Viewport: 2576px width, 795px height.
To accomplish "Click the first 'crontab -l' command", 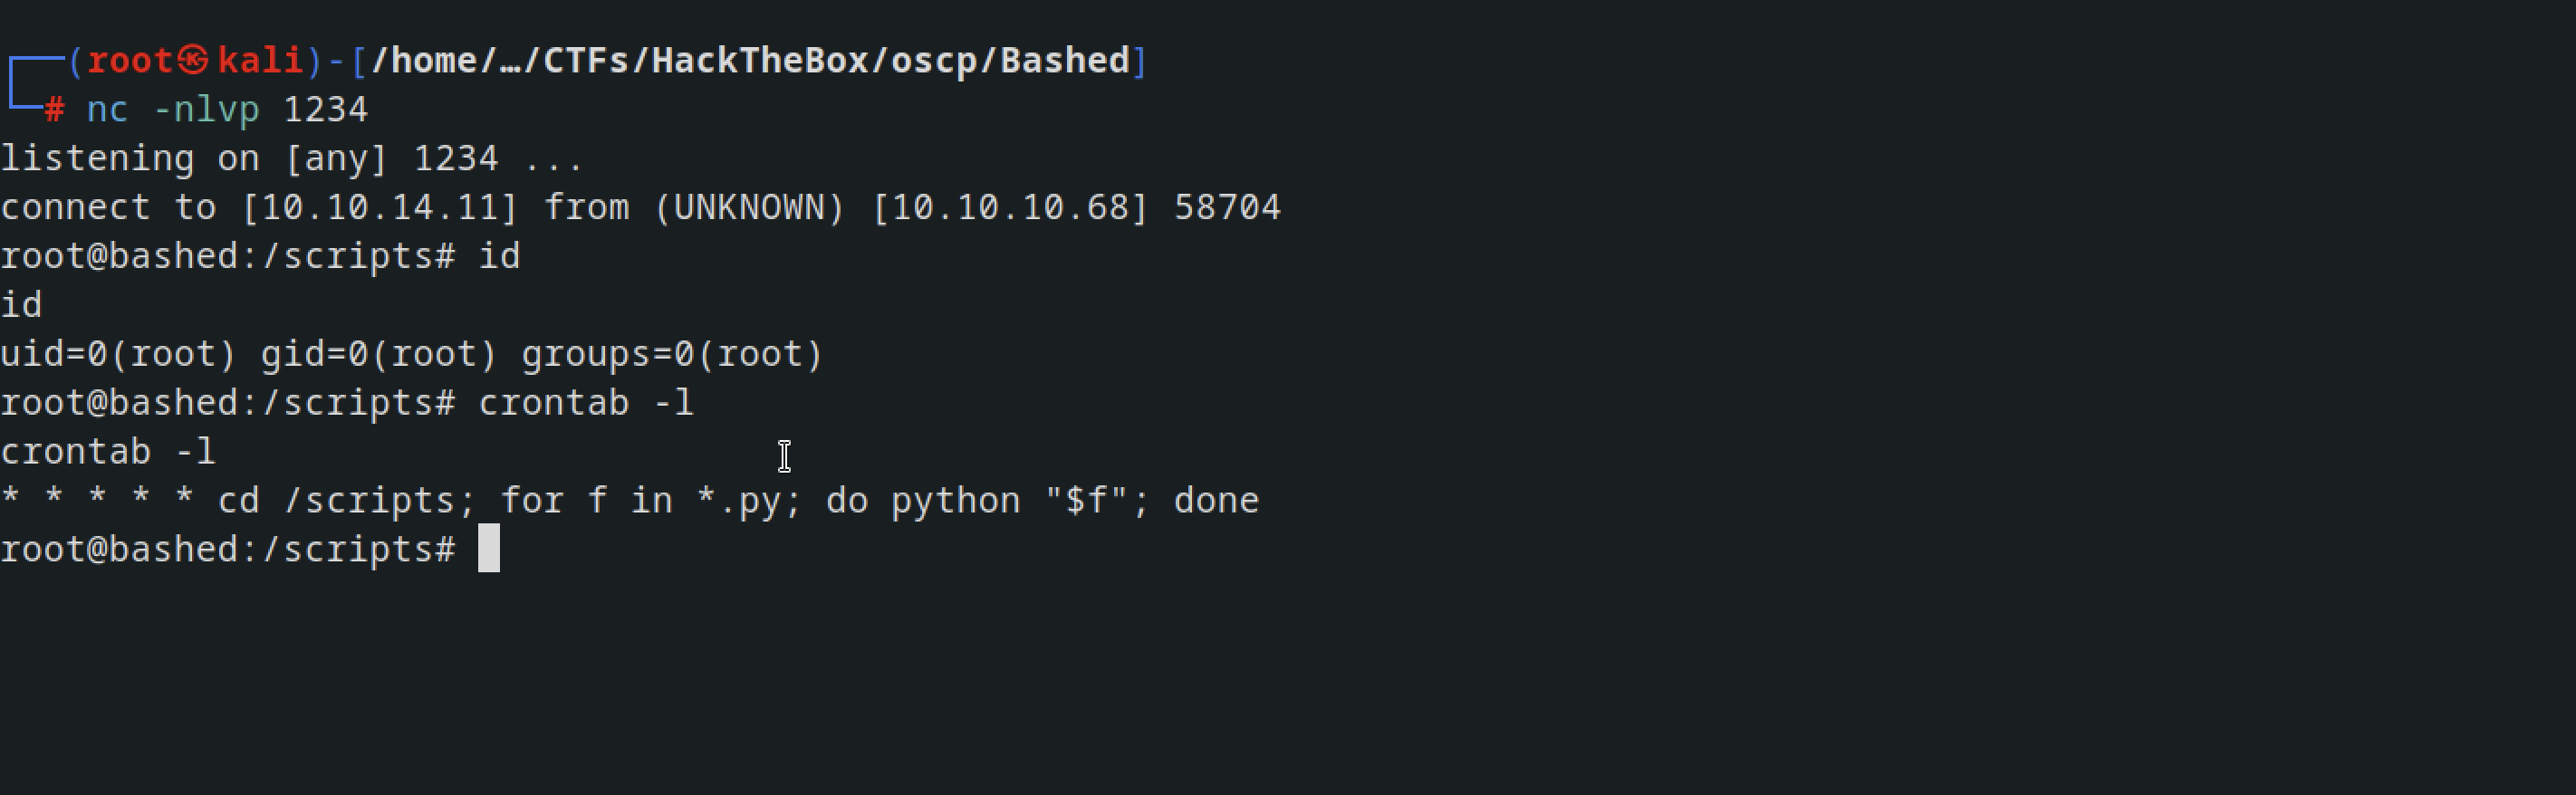I will point(586,403).
